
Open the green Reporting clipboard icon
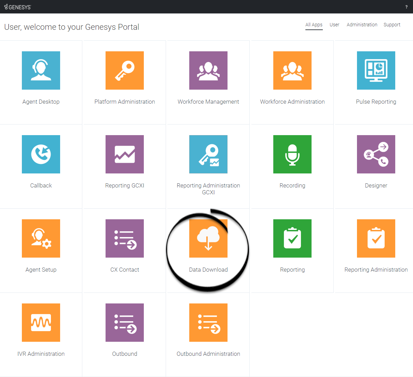(x=292, y=238)
